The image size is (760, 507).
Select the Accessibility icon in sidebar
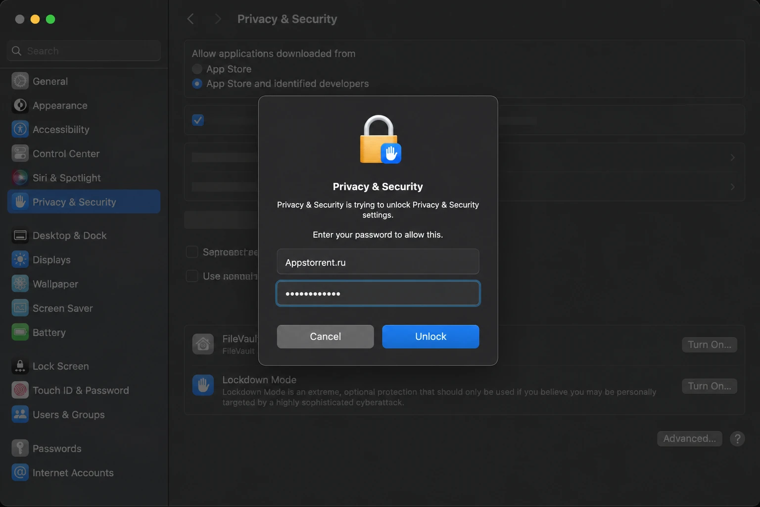pyautogui.click(x=20, y=129)
